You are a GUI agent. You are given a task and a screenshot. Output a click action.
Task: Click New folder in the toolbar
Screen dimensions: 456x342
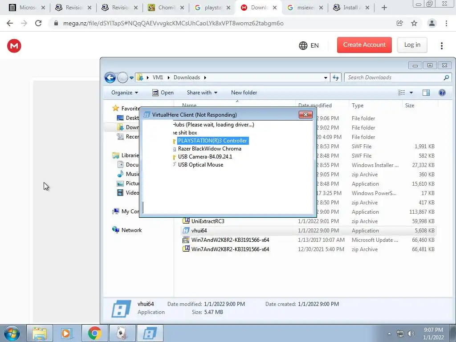244,93
